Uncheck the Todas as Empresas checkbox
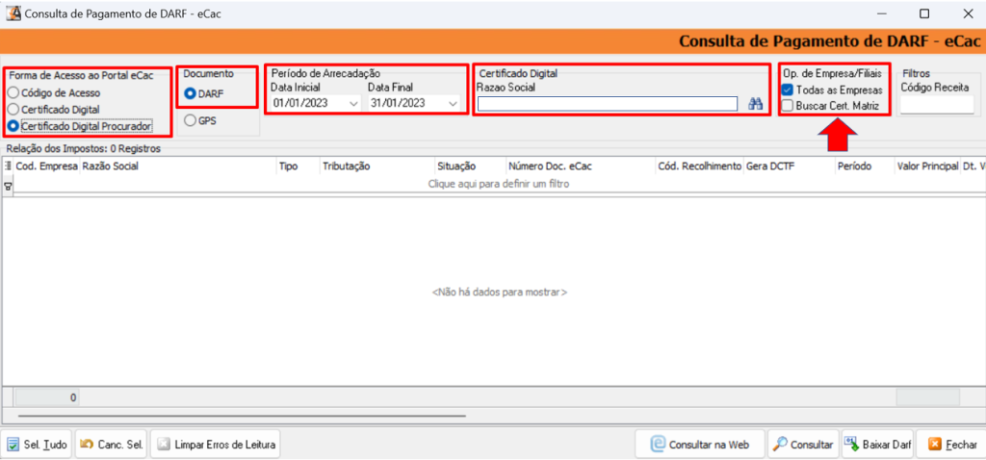Image resolution: width=986 pixels, height=460 pixels. [787, 89]
